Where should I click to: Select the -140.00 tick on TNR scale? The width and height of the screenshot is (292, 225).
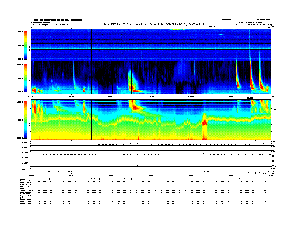pos(20,120)
